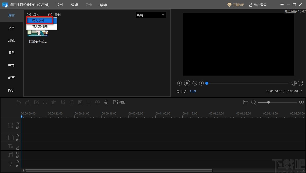This screenshot has width=306, height=173.
Task: Select 导入文件夹 from the import menu
Action: pyautogui.click(x=40, y=26)
